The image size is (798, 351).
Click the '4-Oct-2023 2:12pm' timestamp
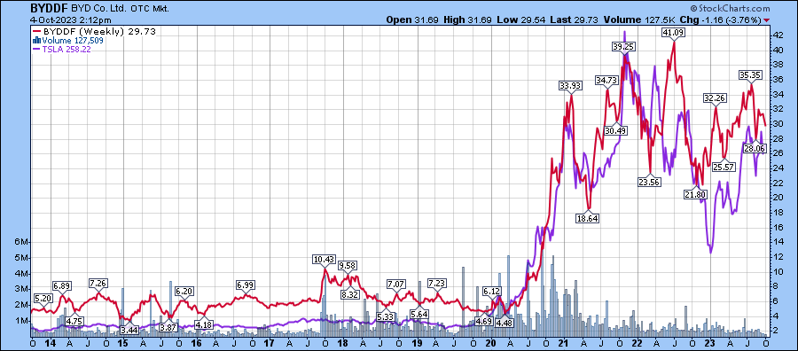click(x=70, y=20)
